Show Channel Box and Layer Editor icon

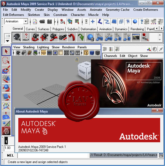pos(117,49)
